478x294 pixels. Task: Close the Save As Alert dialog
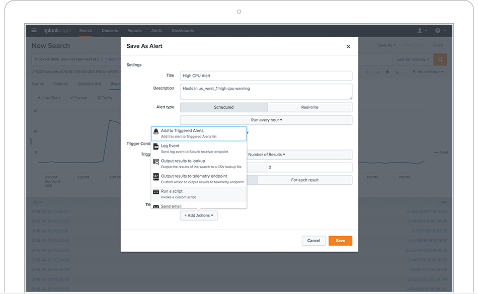[x=348, y=46]
